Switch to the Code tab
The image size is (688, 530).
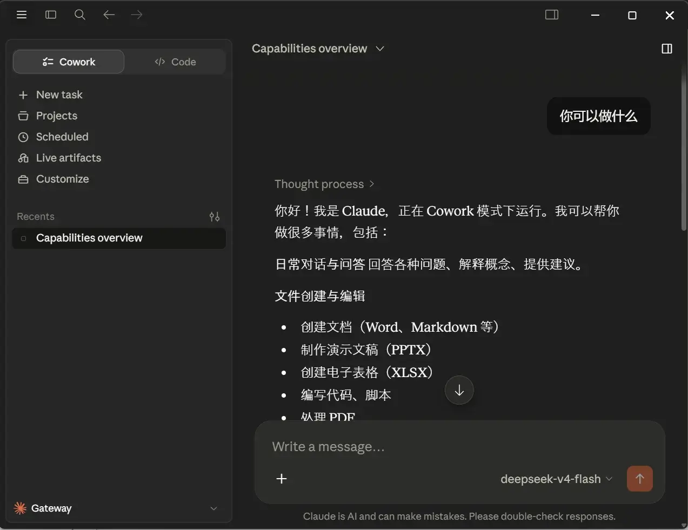pos(175,62)
